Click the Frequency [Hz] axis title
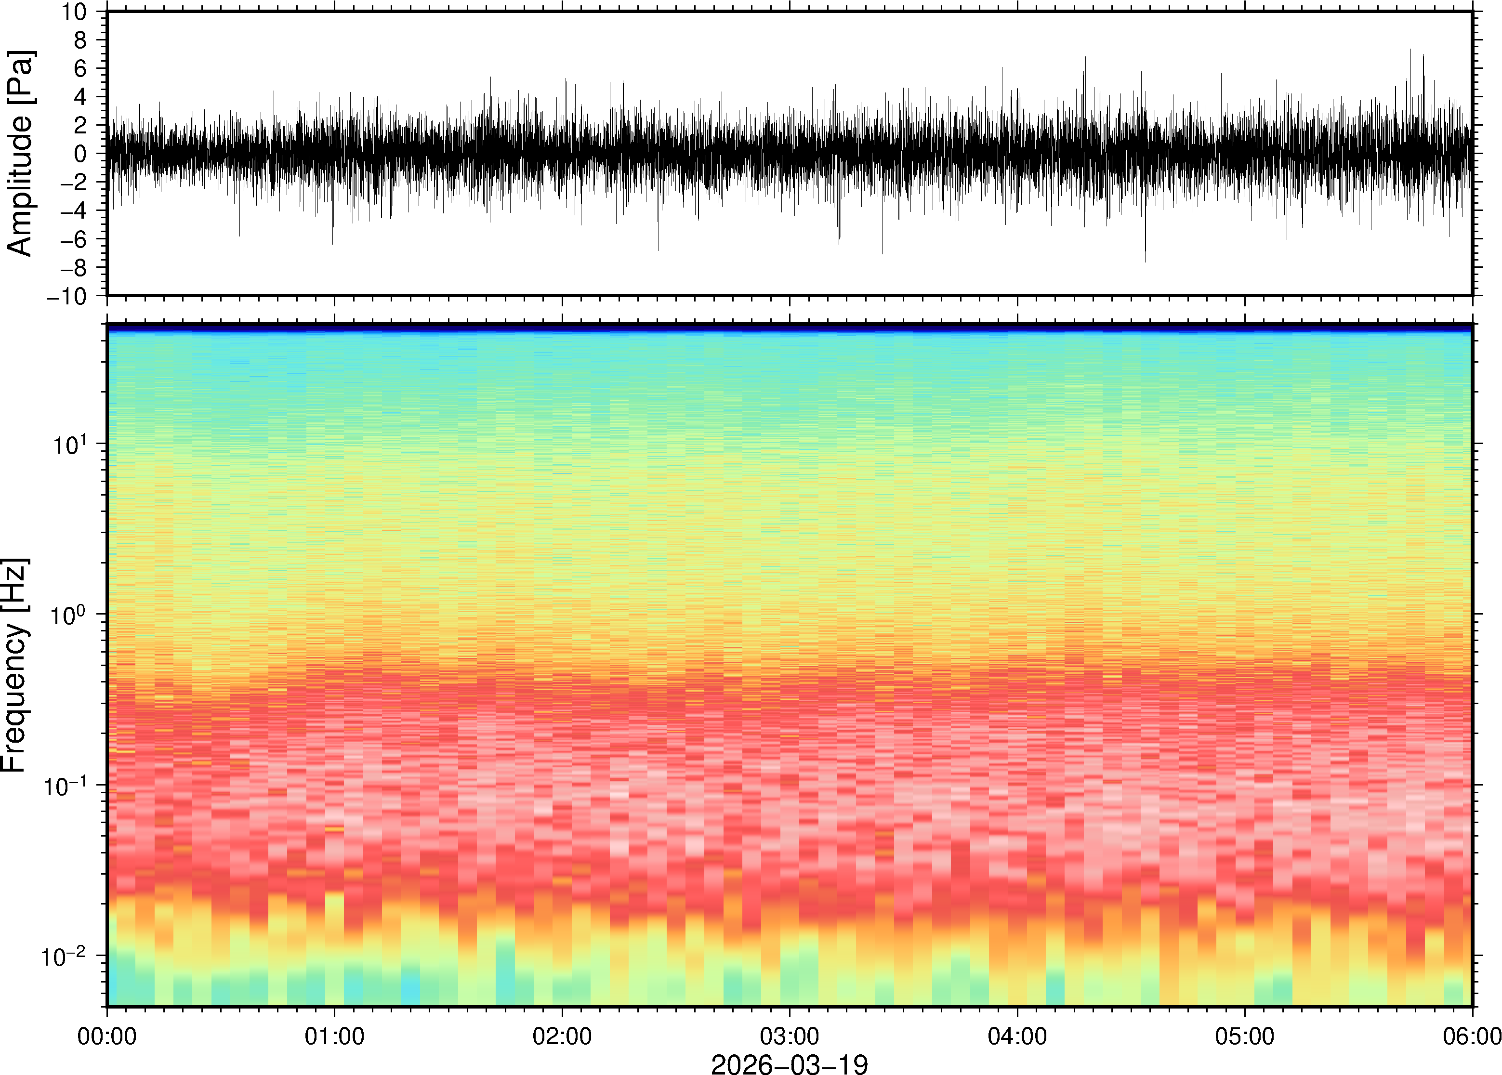Viewport: 1502px width, 1075px height. tap(14, 665)
